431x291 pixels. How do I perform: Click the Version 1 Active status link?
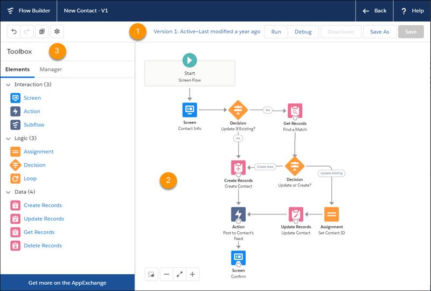[x=207, y=31]
